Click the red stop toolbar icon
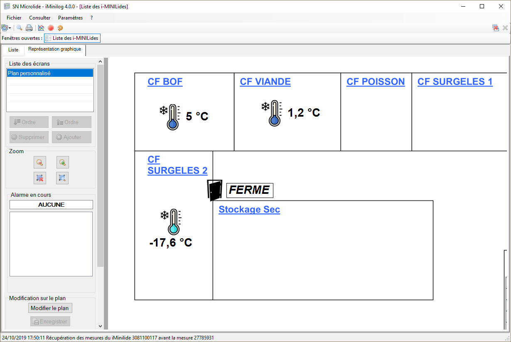Viewport: 511px width, 342px height. point(51,28)
